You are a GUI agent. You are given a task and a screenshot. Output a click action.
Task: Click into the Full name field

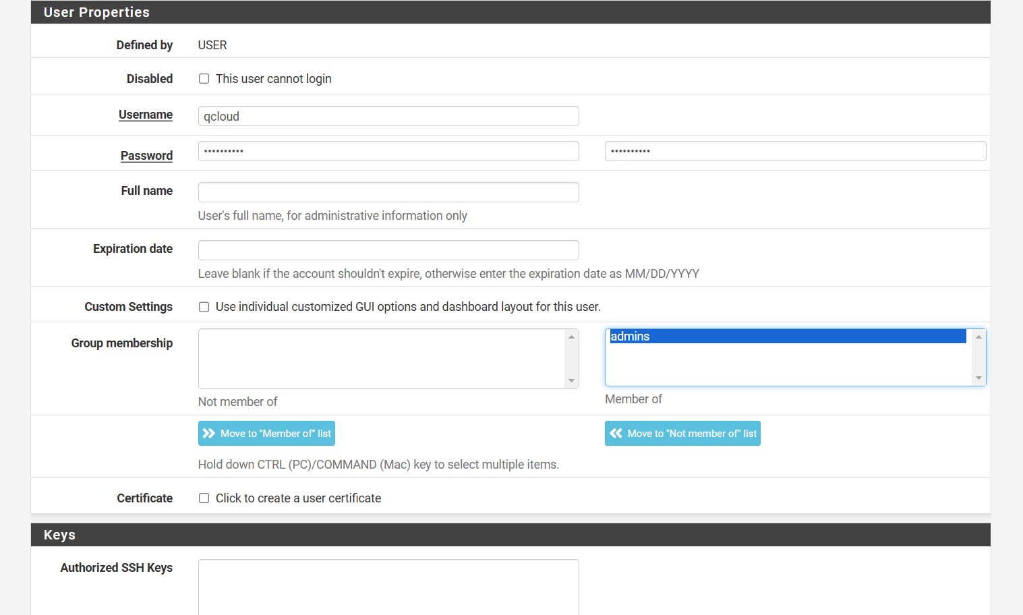[x=388, y=192]
